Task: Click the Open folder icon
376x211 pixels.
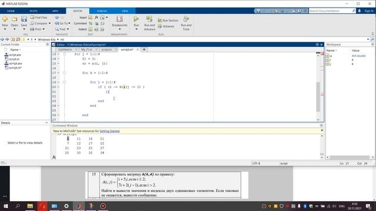Action: [x=14, y=19]
